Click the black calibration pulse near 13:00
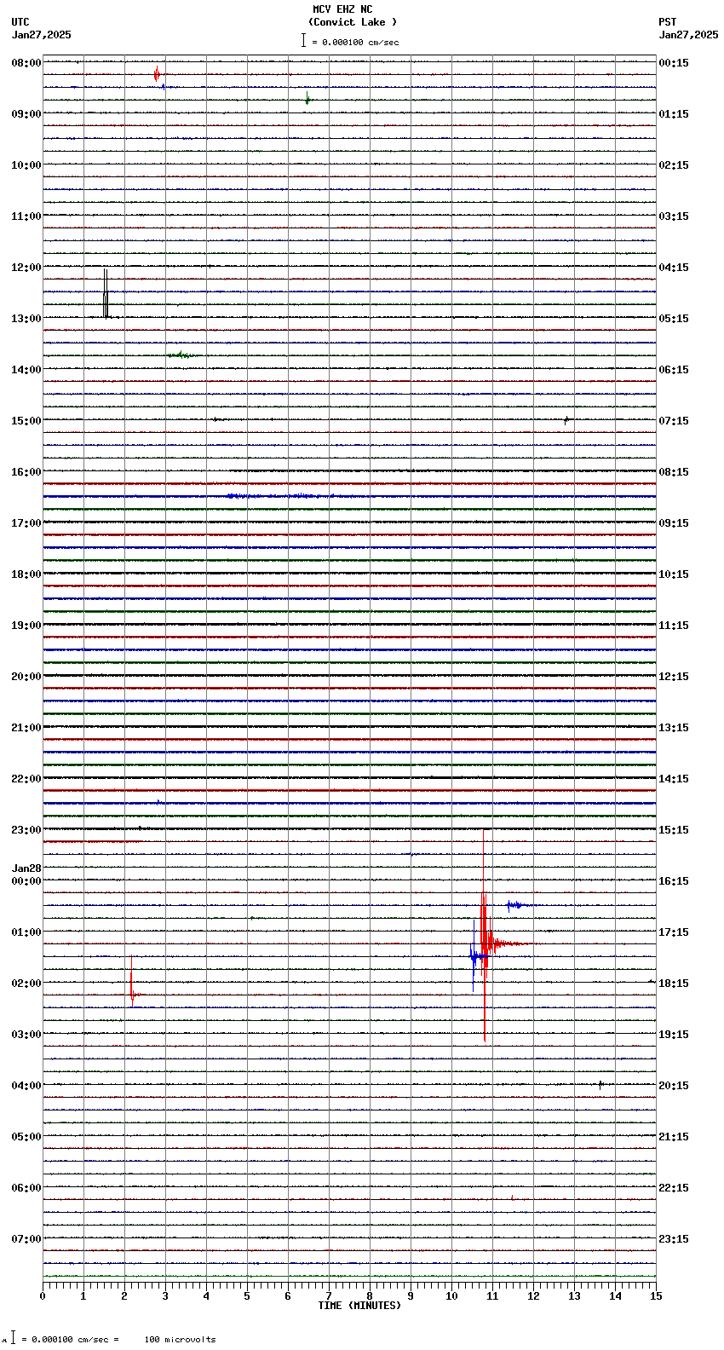Screen dimensions: 724x1350 point(106,294)
